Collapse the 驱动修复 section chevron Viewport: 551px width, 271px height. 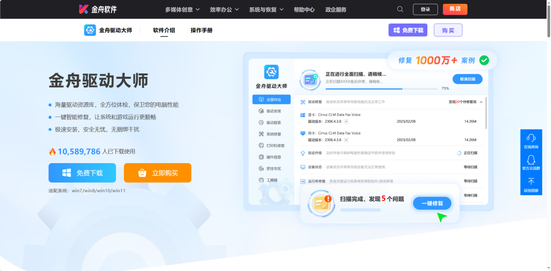(x=480, y=101)
